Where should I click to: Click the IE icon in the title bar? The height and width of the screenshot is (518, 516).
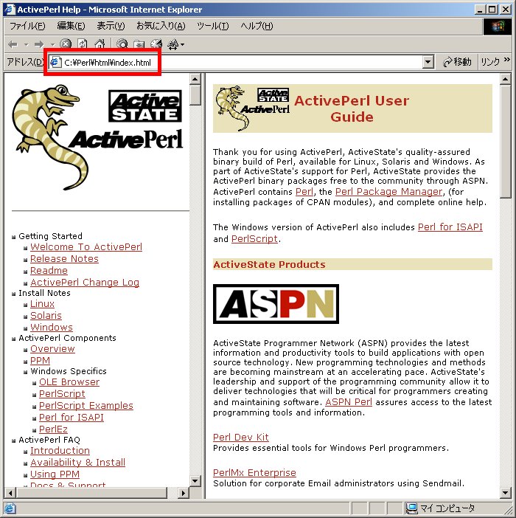click(x=10, y=10)
